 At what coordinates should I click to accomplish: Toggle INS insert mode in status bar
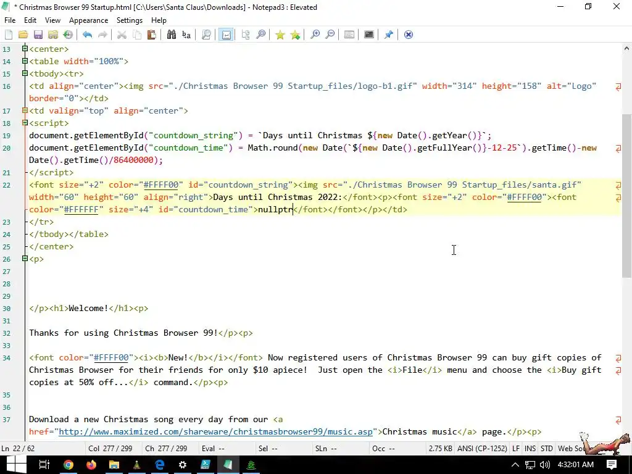(530, 449)
